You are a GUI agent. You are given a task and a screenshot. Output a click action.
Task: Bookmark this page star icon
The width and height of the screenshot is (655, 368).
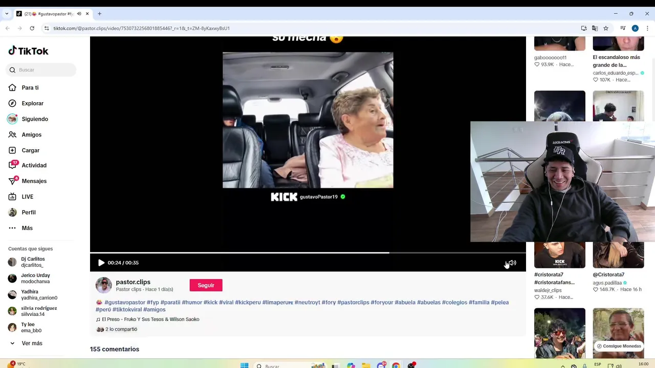(606, 28)
